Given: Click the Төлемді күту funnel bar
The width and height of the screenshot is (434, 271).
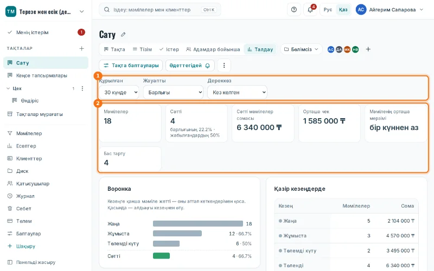Looking at the screenshot, I should (167, 243).
